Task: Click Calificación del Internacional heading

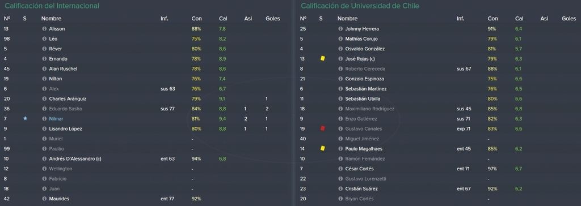Action: (x=52, y=6)
